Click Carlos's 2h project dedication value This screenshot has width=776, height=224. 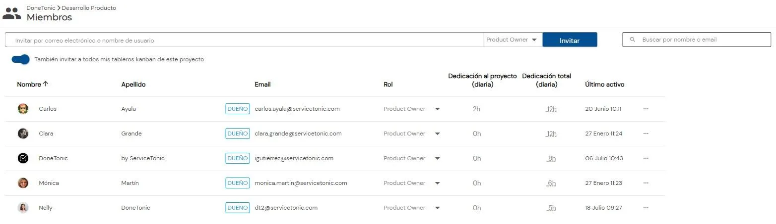coord(476,109)
